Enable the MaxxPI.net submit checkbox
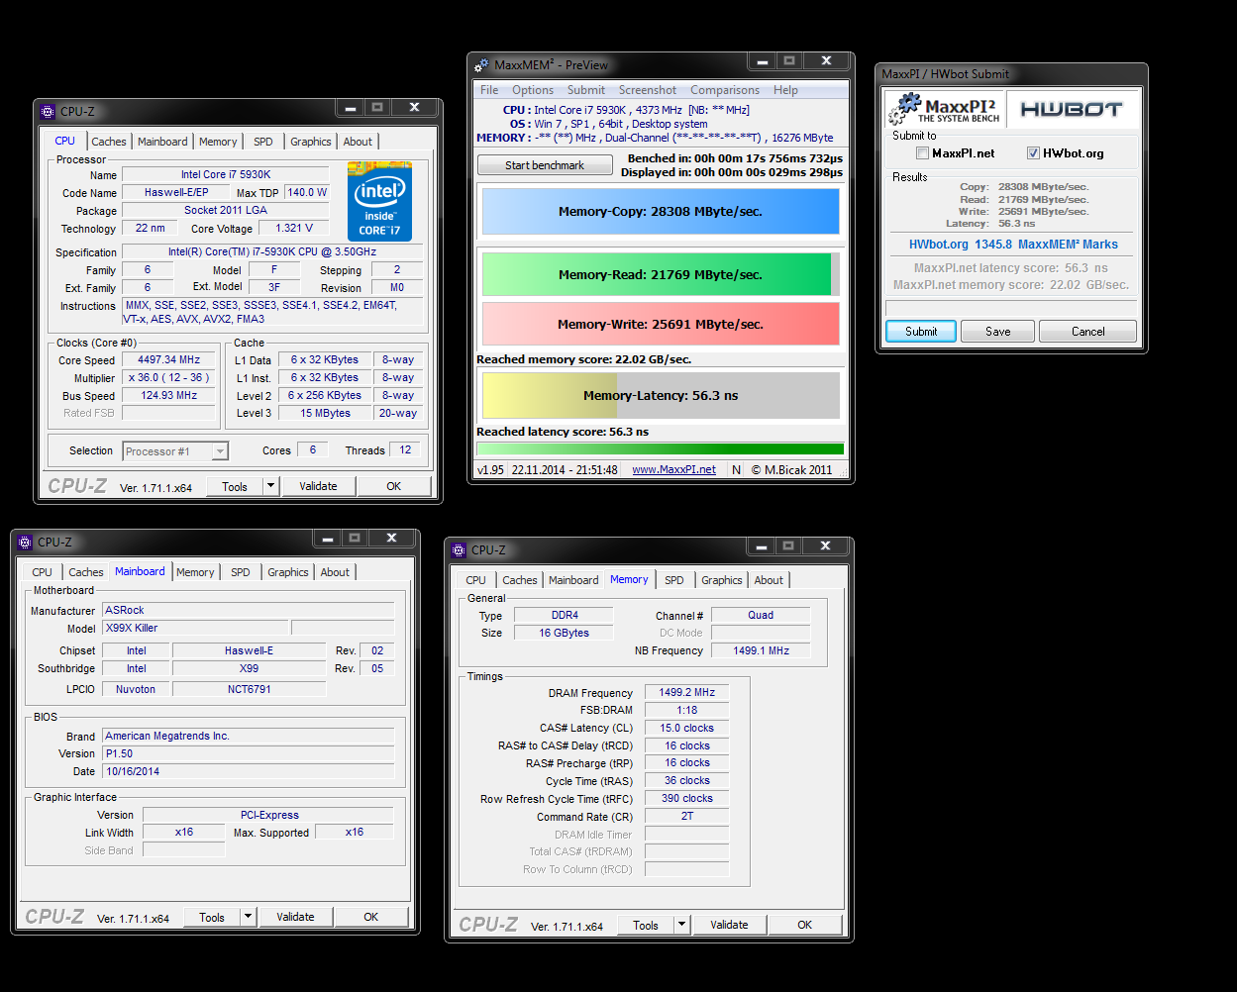Viewport: 1237px width, 992px height. pyautogui.click(x=922, y=153)
